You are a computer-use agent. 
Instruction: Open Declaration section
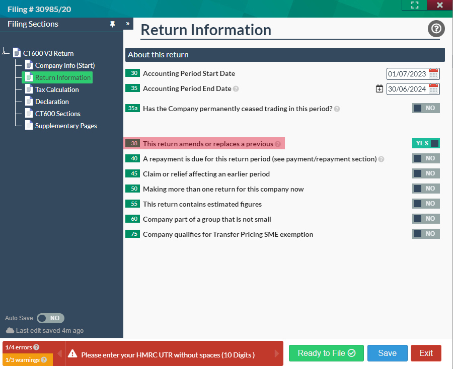[52, 102]
